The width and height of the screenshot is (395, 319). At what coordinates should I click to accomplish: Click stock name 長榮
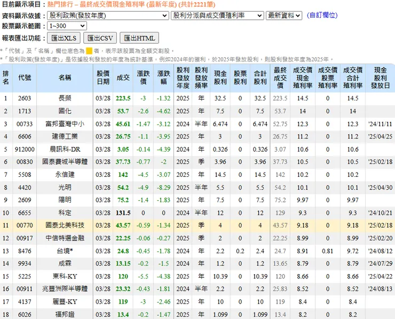coord(65,98)
